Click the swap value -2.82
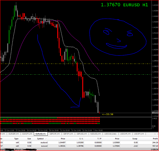Viewport: 159px width, 151px height. click(136, 146)
